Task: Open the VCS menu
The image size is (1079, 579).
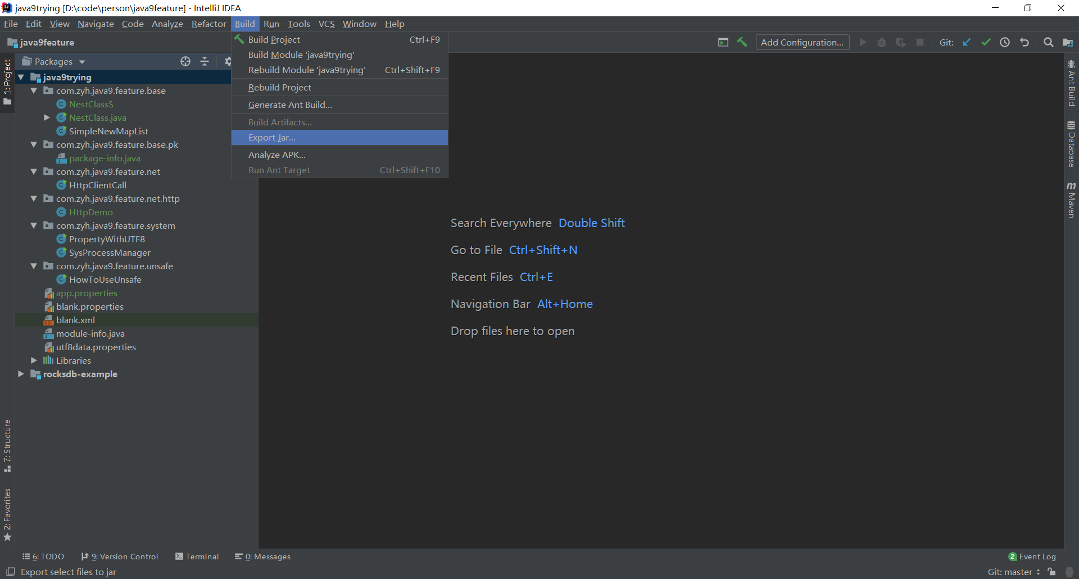Action: [x=327, y=24]
